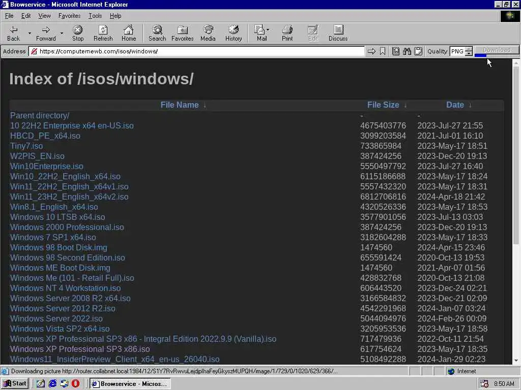Open the Forward button dropdown arrow
521x390 pixels.
pyautogui.click(x=62, y=33)
